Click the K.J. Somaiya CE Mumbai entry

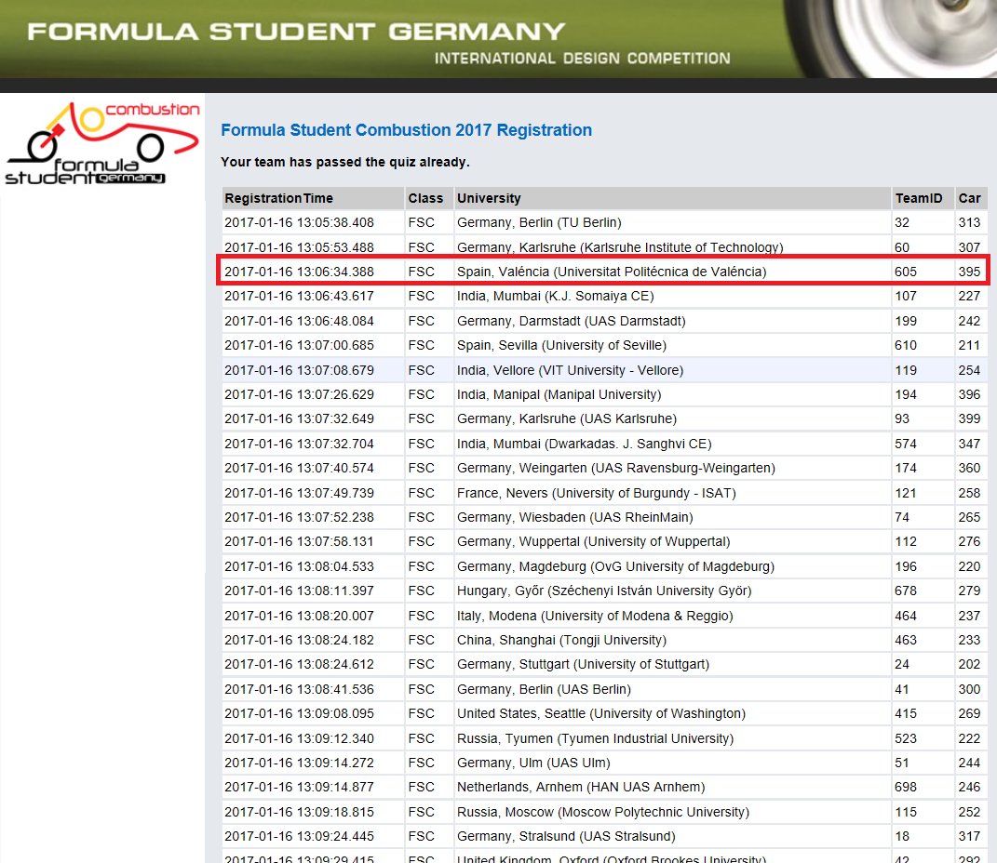point(555,296)
